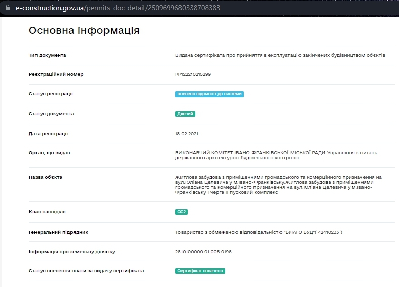The height and width of the screenshot is (287, 399).
Task: Click the 'Генеральний підрядник' label
Action: (x=58, y=232)
